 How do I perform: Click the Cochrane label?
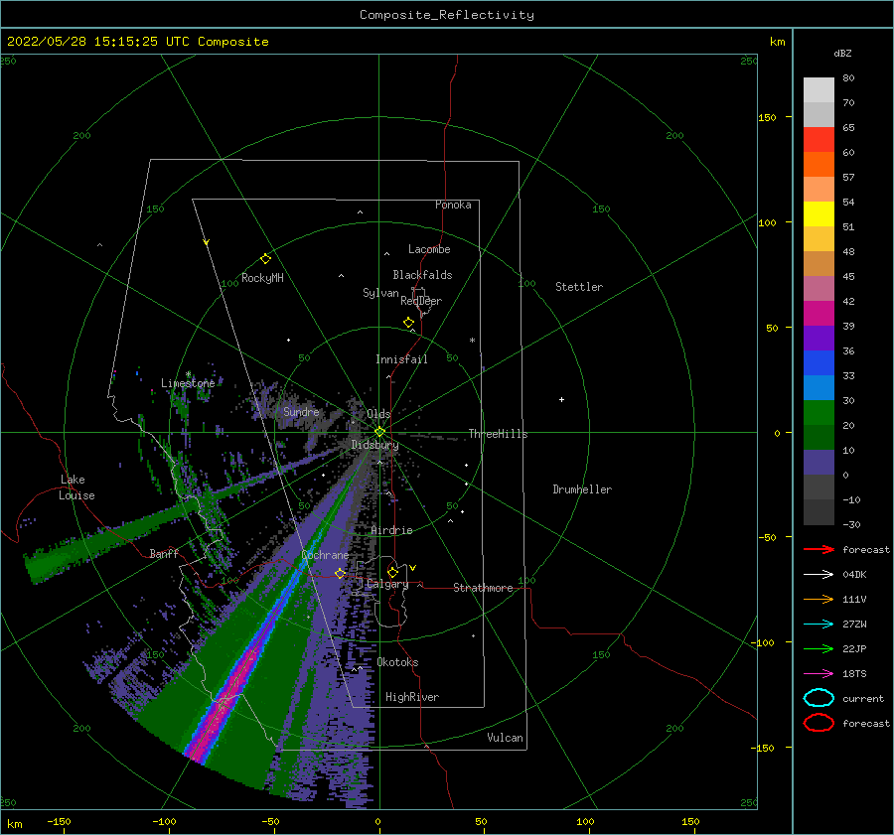(325, 555)
